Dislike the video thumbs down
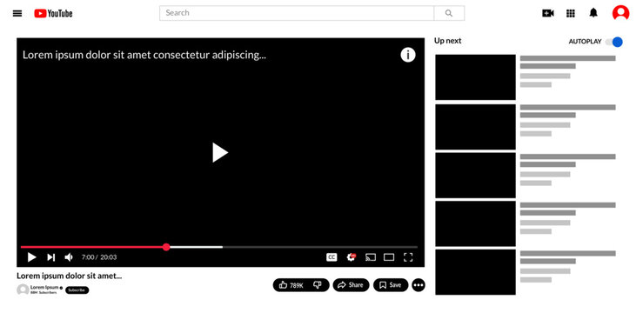The width and height of the screenshot is (643, 313). [318, 284]
